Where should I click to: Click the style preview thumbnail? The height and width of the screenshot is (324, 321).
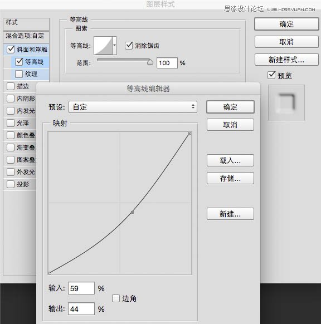(286, 102)
